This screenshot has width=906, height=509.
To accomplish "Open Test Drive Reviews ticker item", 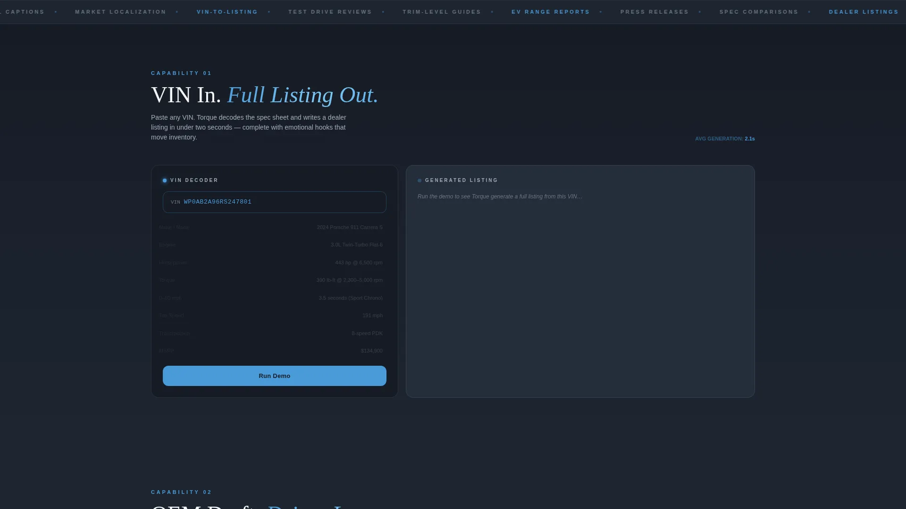I will (x=330, y=12).
